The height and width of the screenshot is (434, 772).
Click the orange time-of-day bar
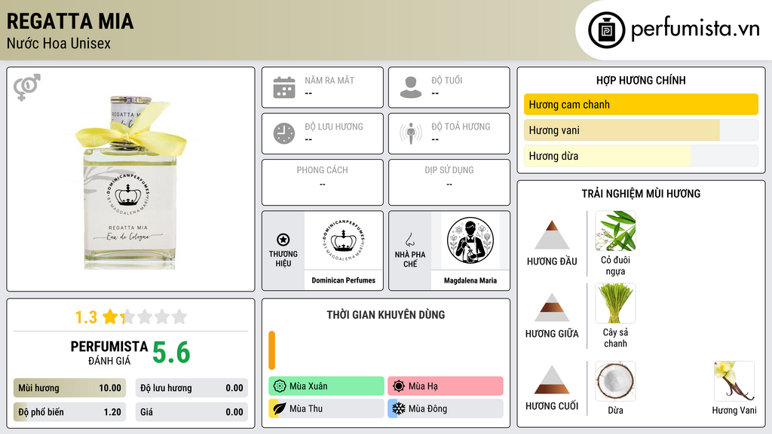click(271, 350)
